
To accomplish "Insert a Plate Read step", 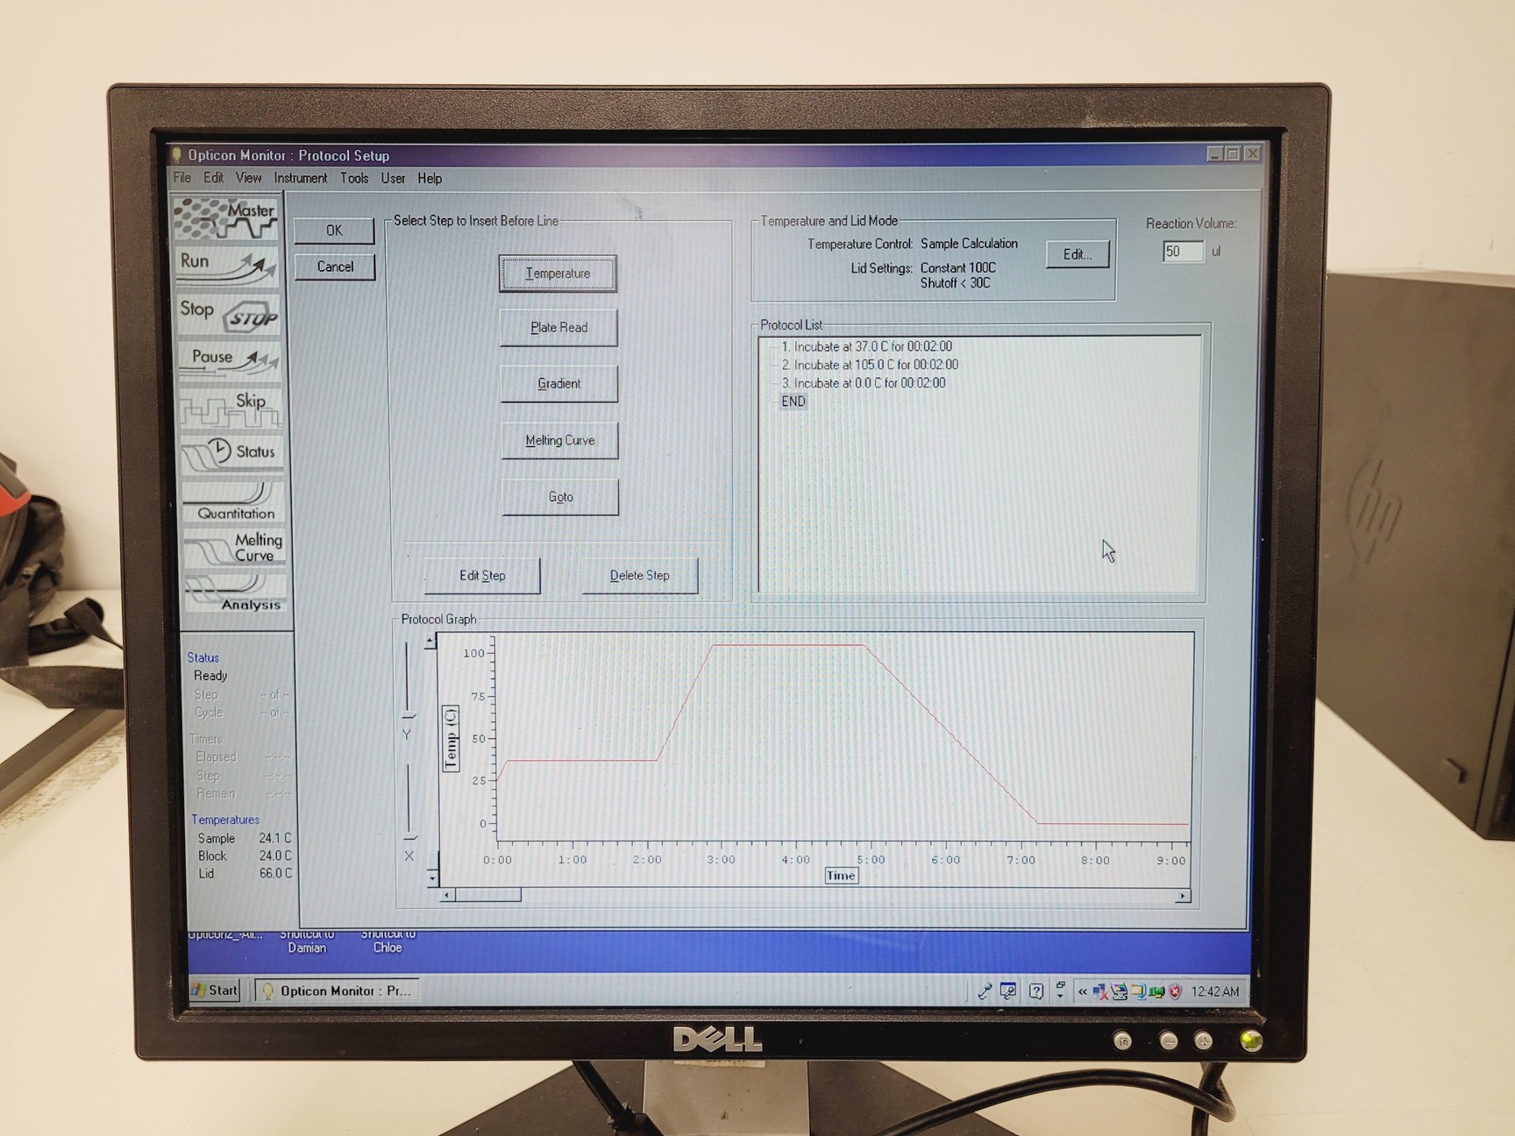I will (558, 328).
